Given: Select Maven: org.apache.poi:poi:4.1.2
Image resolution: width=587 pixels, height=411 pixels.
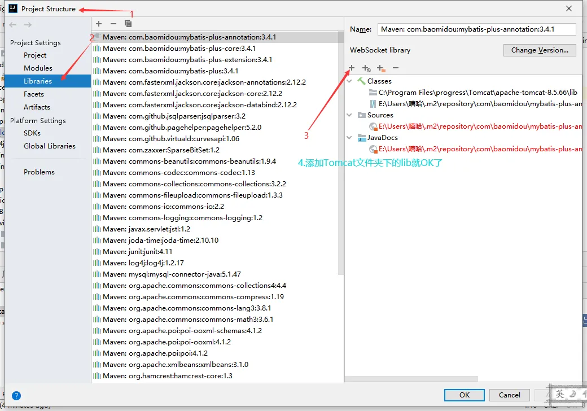Looking at the screenshot, I should click(x=216, y=353).
